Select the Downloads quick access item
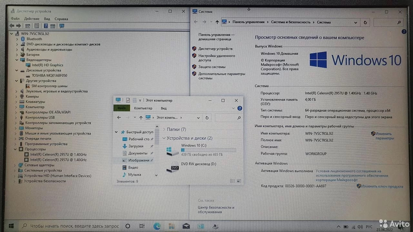Image resolution: width=413 pixels, height=232 pixels. click(135, 146)
